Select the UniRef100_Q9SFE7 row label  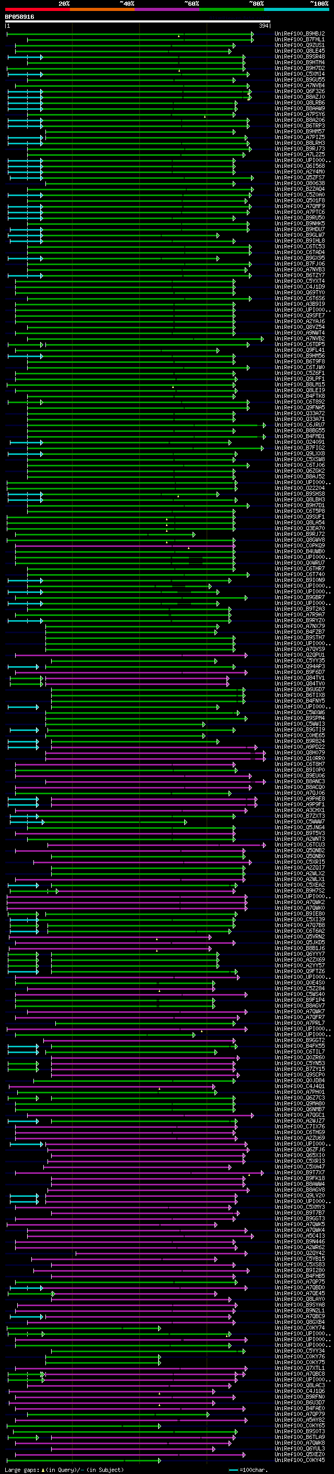coord(300,316)
